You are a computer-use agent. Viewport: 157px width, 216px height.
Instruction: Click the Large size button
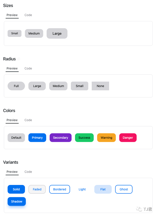pos(57,33)
